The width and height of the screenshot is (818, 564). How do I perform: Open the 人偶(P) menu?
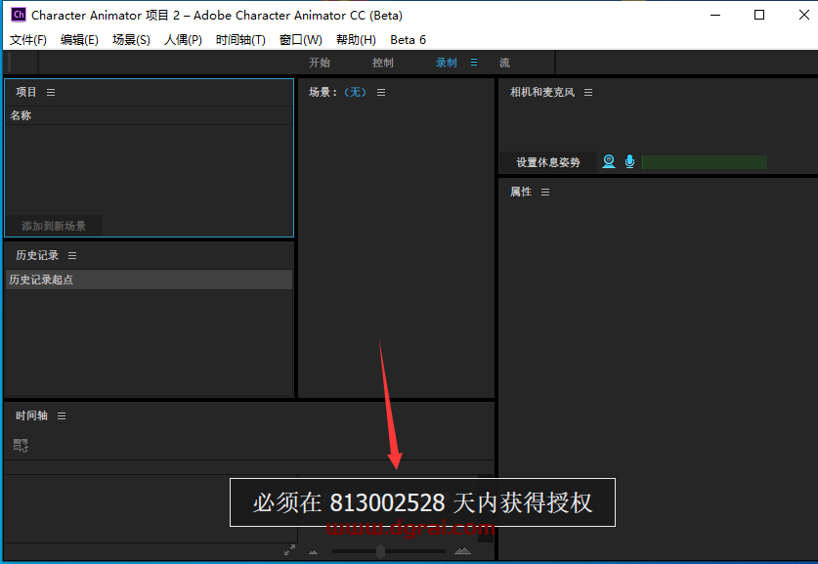point(183,40)
